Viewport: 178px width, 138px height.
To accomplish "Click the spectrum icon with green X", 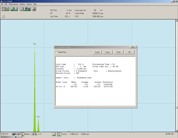I will tap(29, 9).
